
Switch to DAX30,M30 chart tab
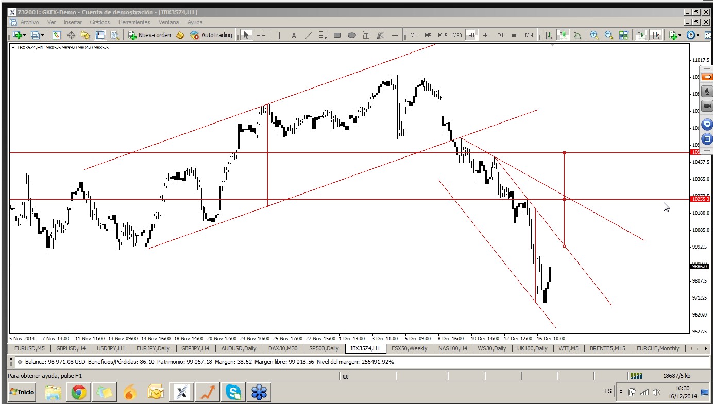(x=283, y=348)
